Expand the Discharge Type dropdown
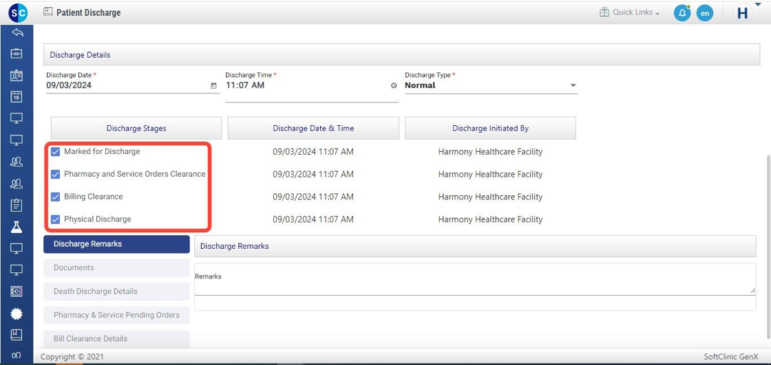This screenshot has height=365, width=771. click(x=573, y=86)
